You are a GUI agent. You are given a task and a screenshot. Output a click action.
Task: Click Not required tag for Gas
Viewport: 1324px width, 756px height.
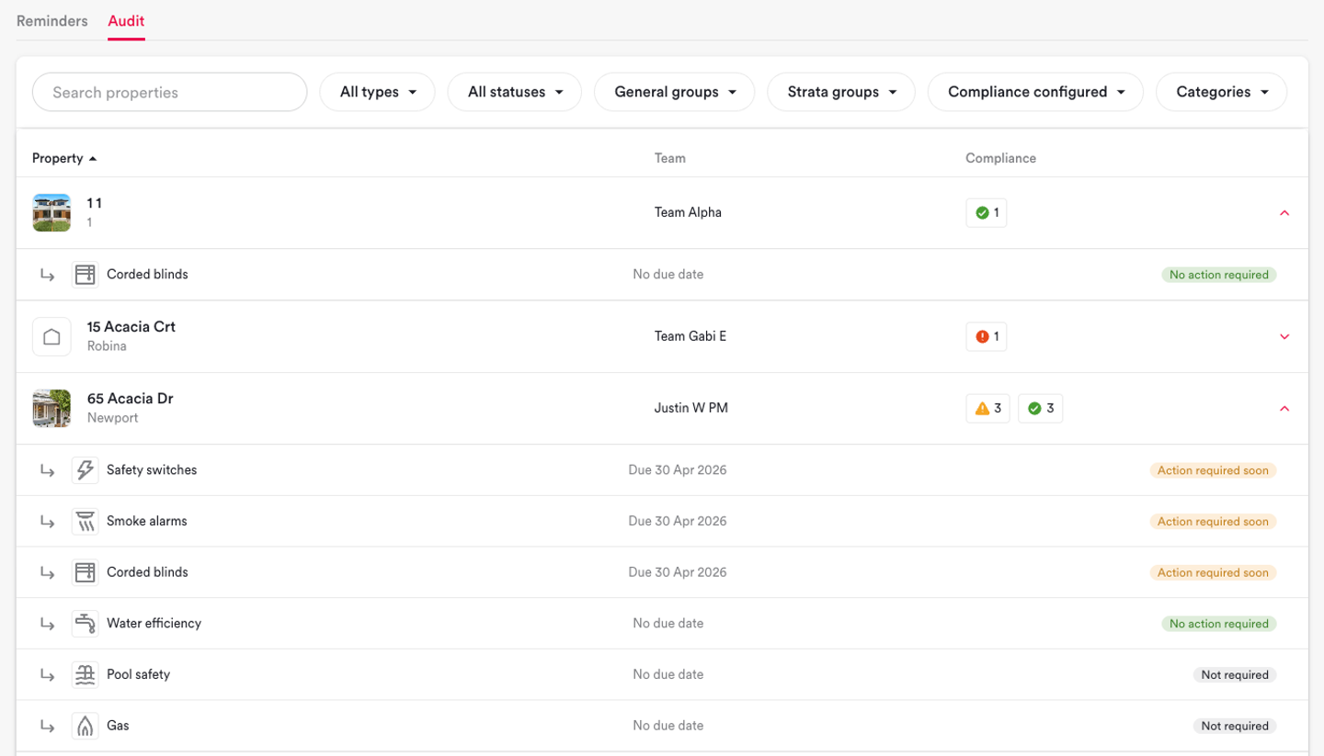[1235, 726]
